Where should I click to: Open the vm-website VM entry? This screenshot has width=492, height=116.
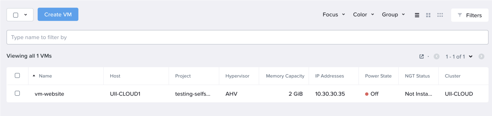(49, 94)
